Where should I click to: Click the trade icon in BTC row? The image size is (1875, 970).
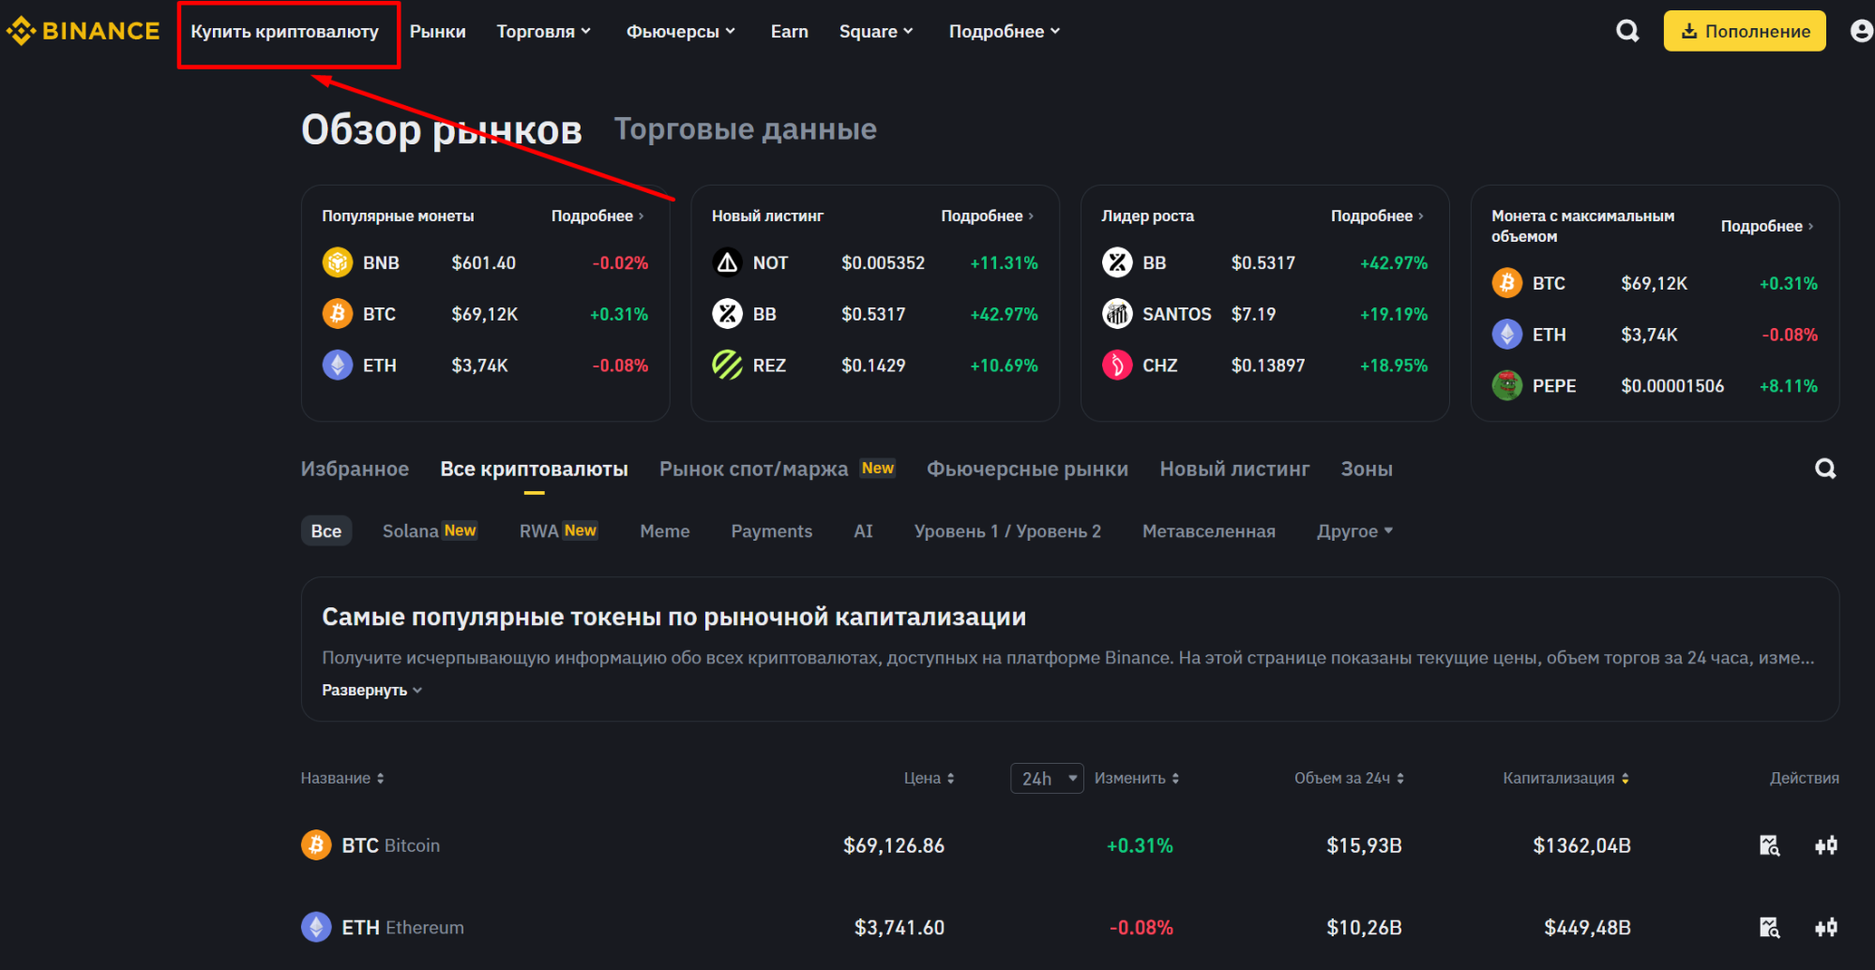point(1825,845)
